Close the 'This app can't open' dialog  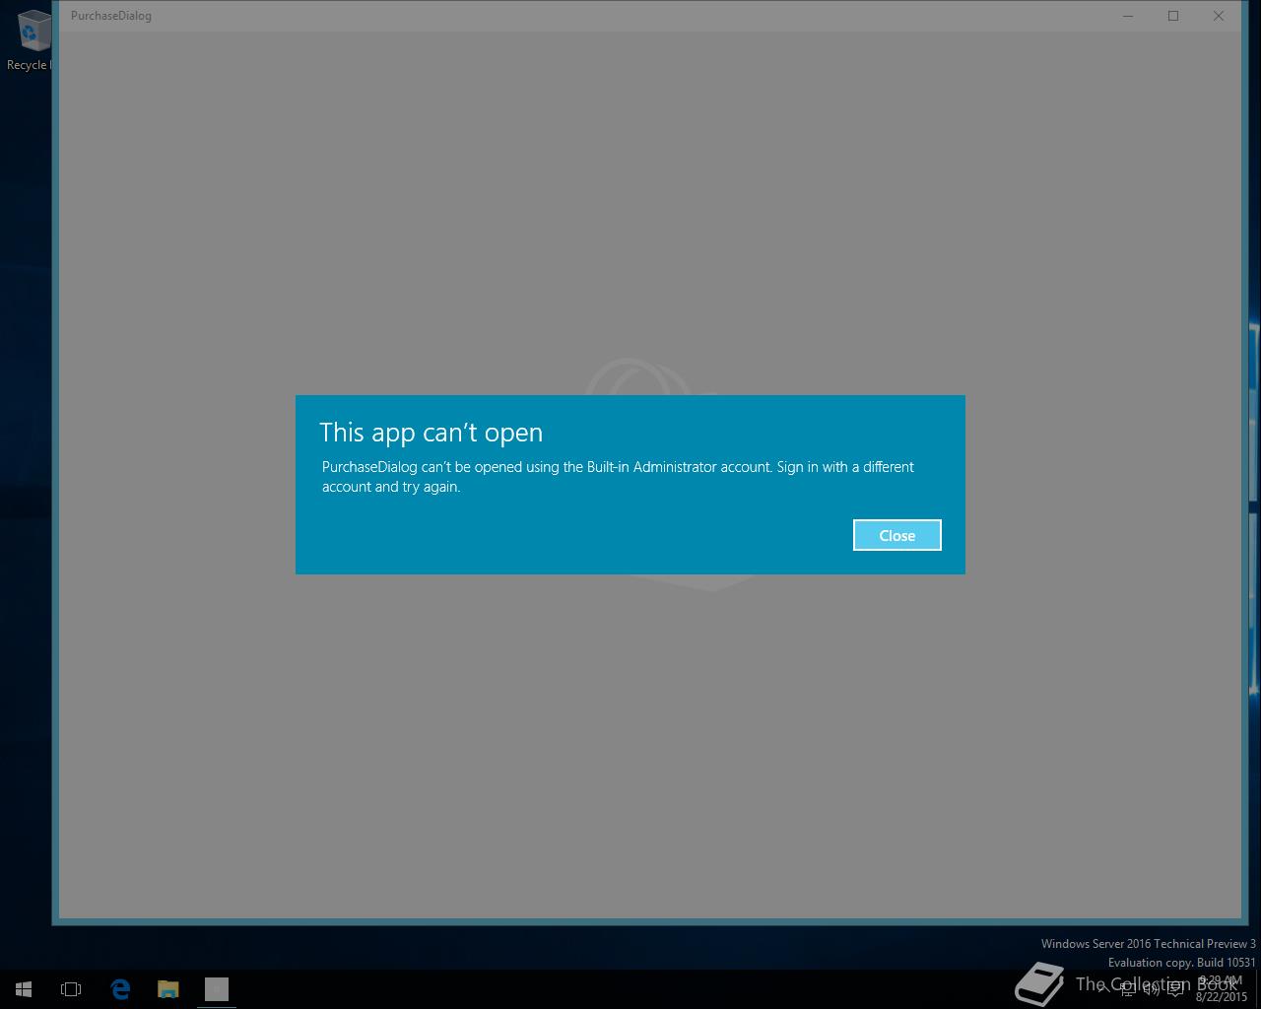896,535
